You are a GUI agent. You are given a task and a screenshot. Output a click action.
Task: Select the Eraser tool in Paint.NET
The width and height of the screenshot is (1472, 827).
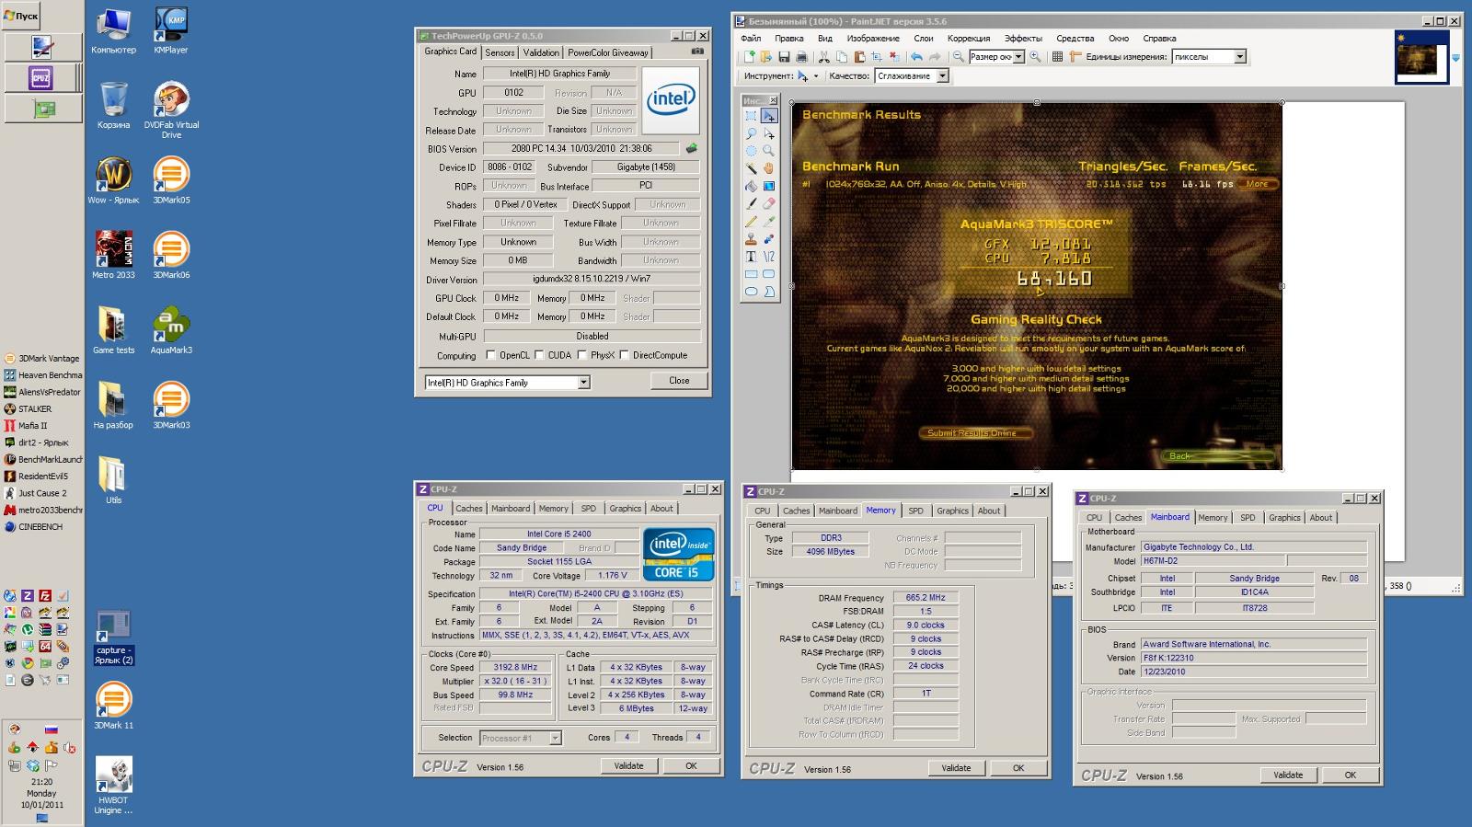768,203
